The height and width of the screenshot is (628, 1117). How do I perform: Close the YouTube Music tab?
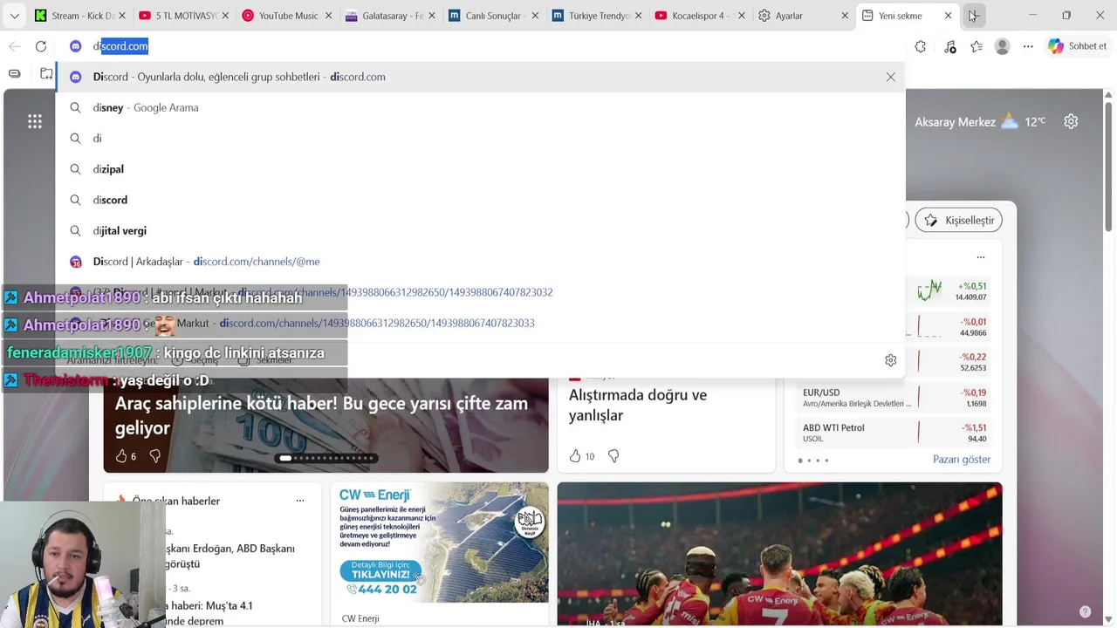tap(330, 16)
